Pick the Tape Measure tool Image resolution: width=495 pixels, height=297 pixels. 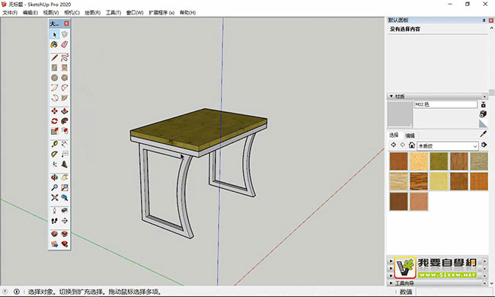[54, 144]
